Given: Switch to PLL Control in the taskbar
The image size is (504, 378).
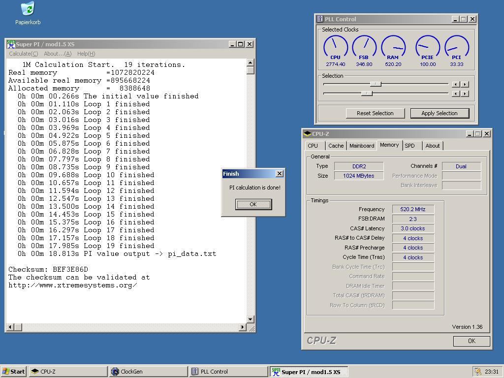Looking at the screenshot, I should [228, 372].
